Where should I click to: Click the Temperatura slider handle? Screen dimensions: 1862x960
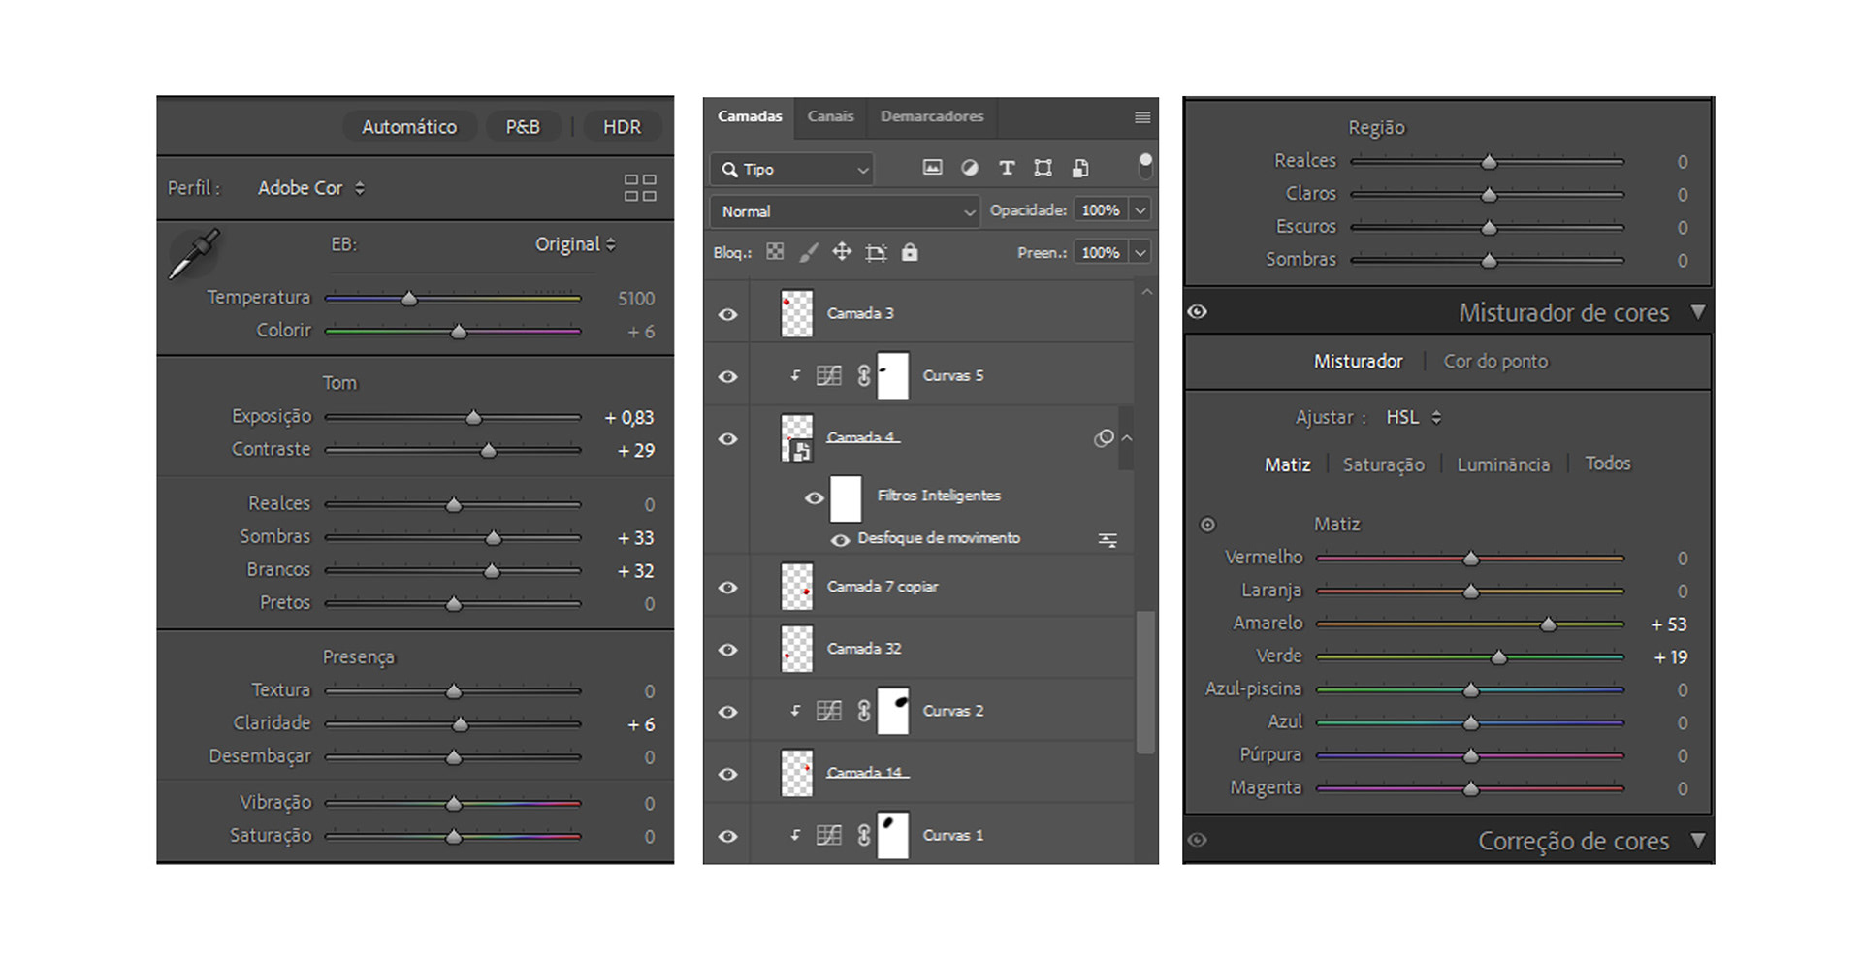(x=409, y=300)
